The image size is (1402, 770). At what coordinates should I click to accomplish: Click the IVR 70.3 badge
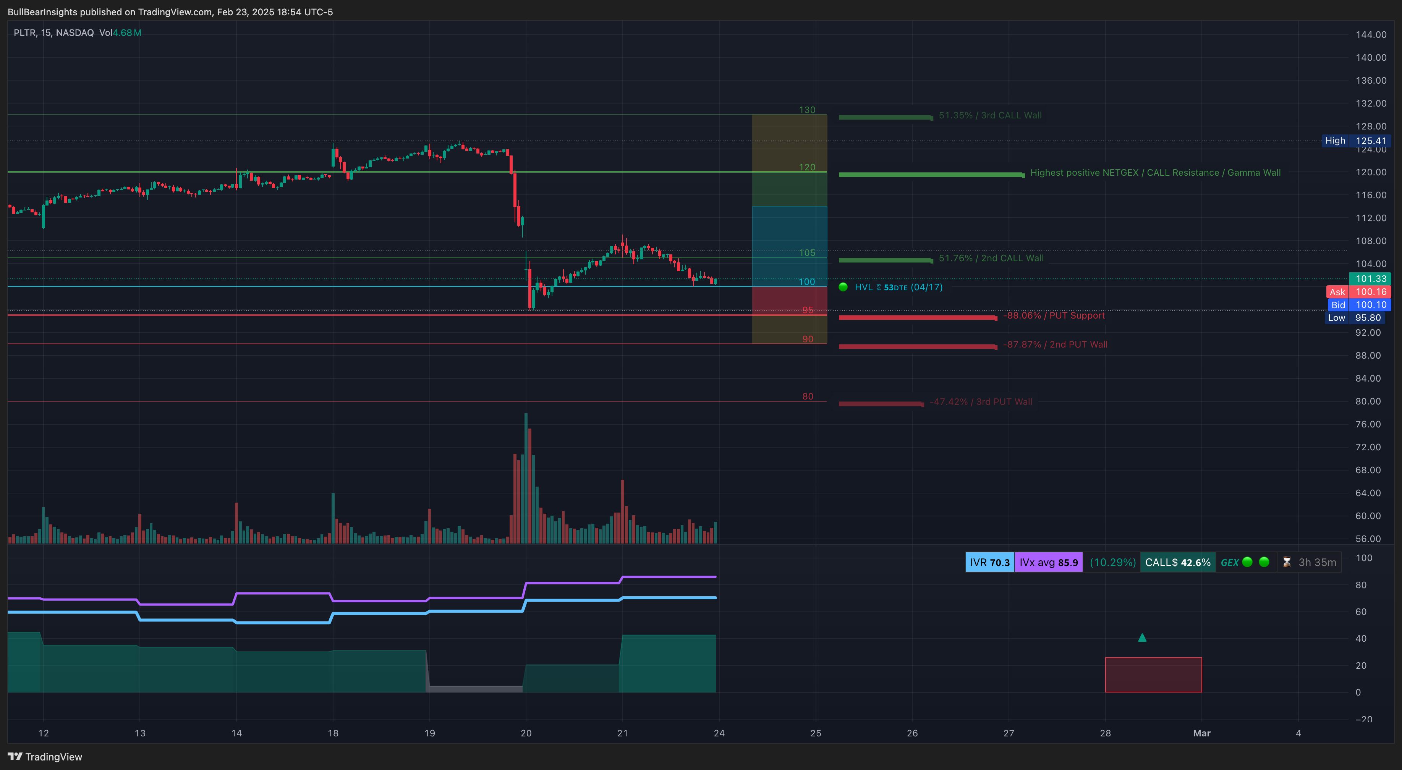point(989,562)
